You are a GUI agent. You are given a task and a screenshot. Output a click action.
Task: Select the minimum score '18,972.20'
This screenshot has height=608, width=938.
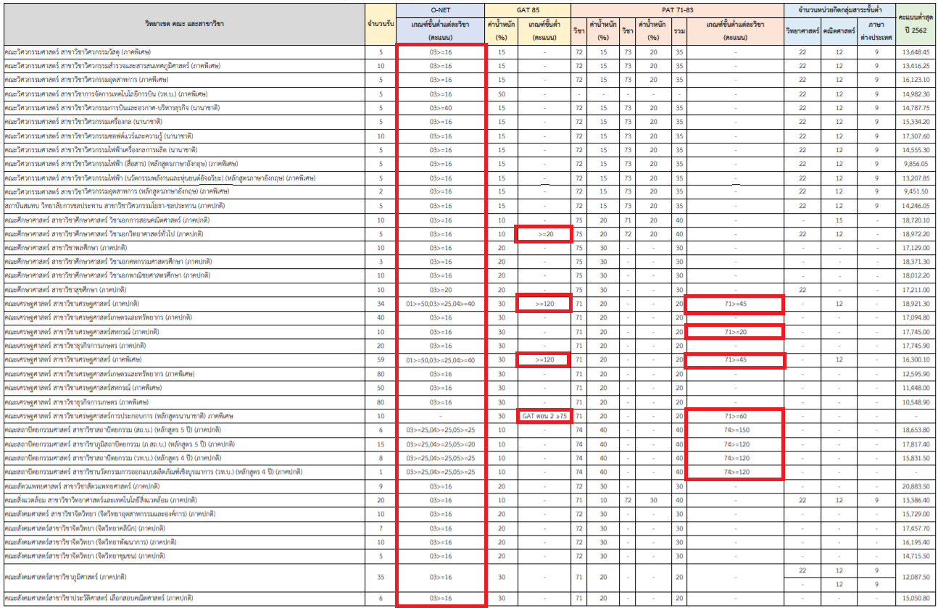[915, 233]
